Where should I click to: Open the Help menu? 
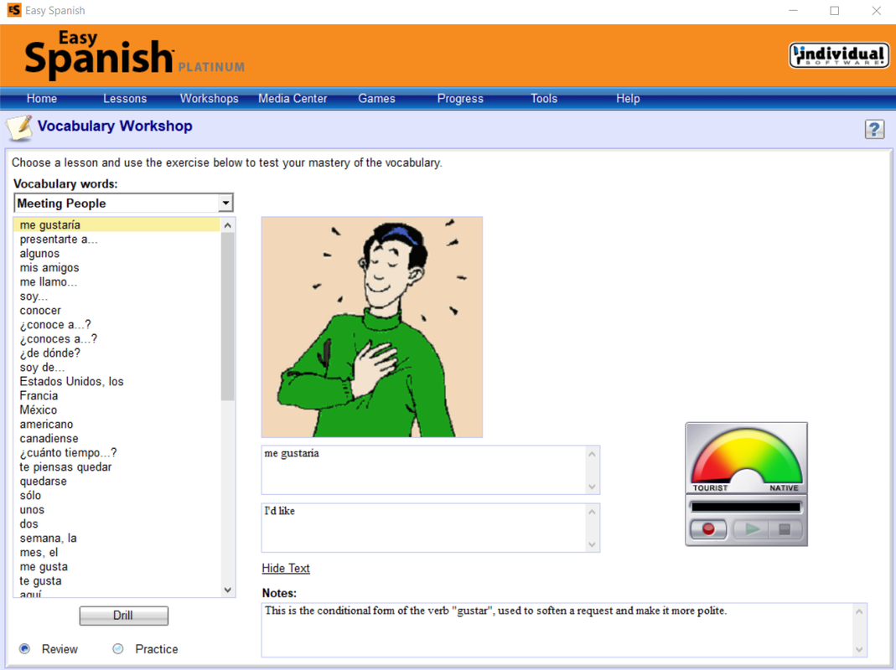click(628, 98)
